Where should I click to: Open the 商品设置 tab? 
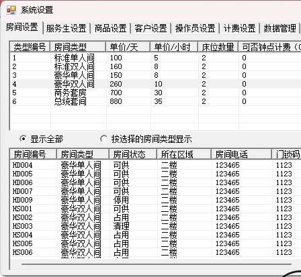(x=110, y=28)
